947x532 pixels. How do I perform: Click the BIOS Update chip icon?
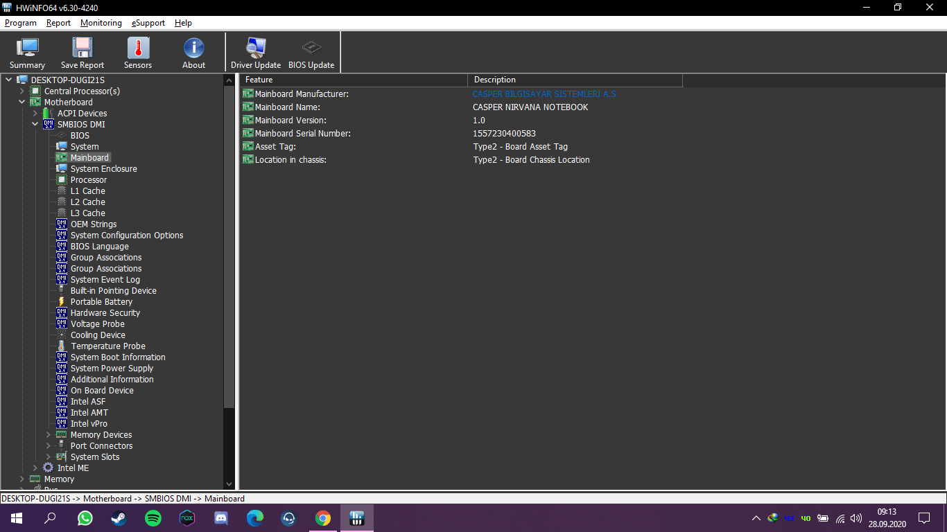pos(311,53)
